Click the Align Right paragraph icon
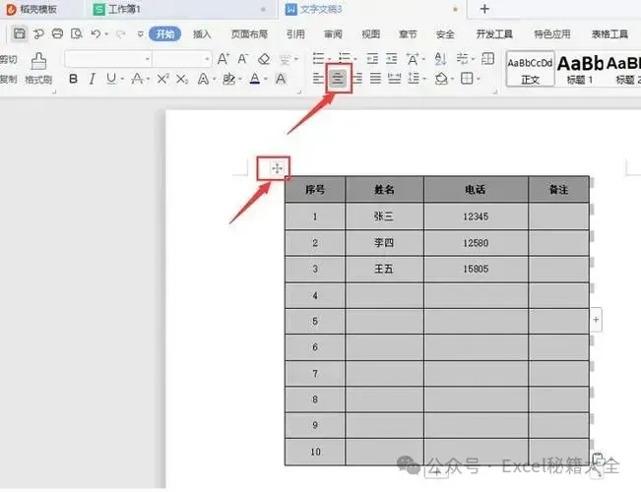Viewport: 641px width, 492px height. tap(357, 78)
